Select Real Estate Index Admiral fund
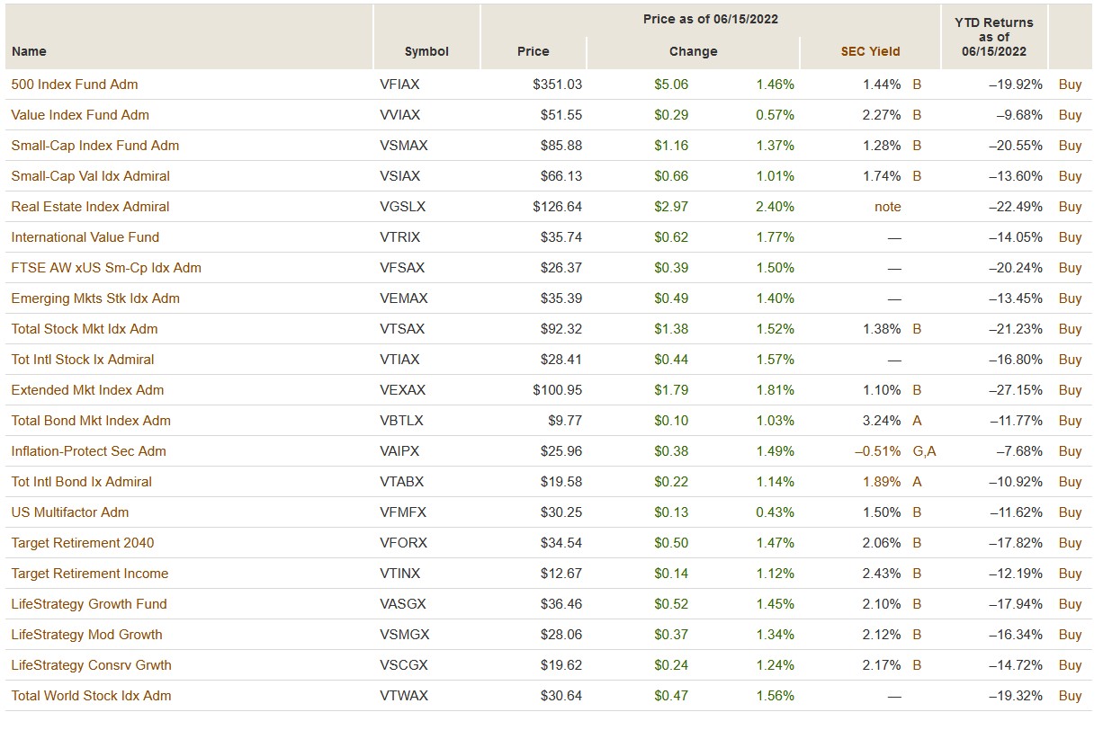 click(x=90, y=207)
